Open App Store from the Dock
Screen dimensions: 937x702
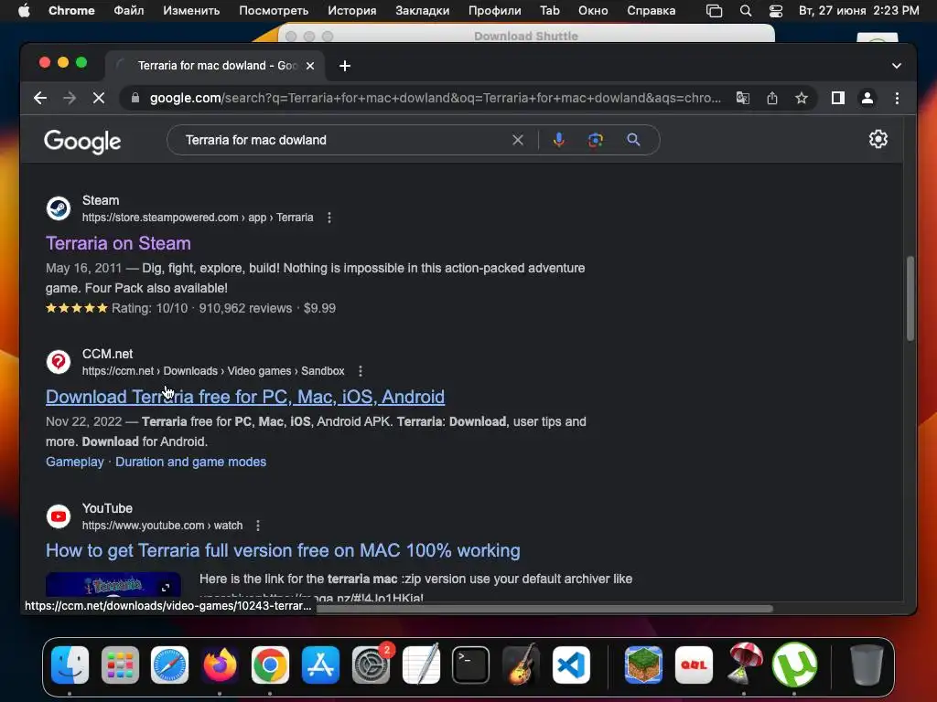(x=320, y=665)
